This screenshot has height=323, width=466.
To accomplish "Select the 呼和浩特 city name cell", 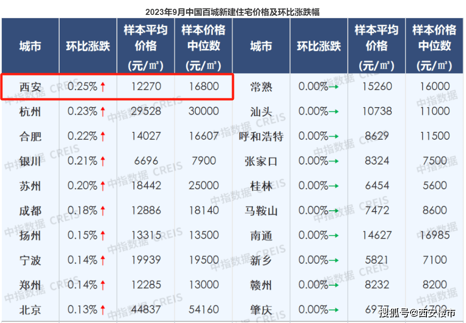I will coord(260,137).
